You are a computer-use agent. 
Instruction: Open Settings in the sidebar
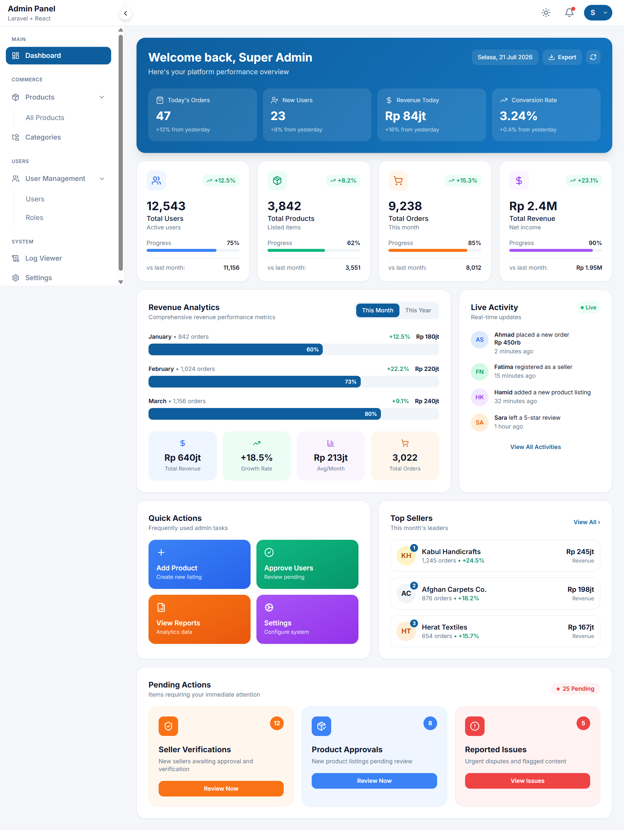[58, 278]
